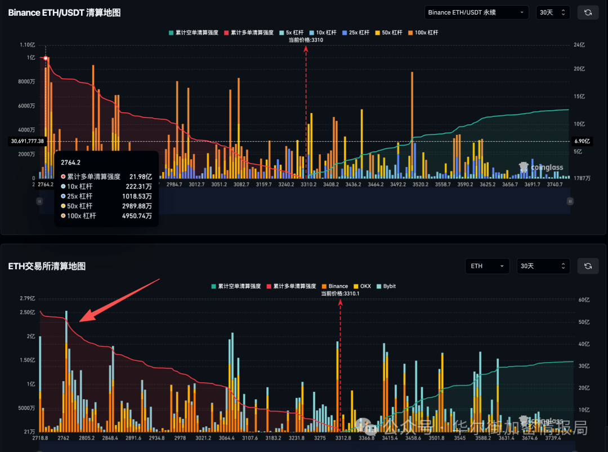This screenshot has height=452, width=608.
Task: Click the 3740.7 x-axis label
Action: click(555, 184)
